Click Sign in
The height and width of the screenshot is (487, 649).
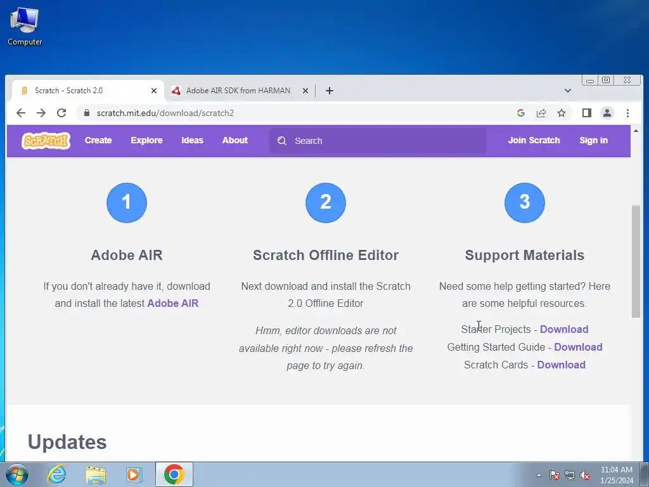(593, 140)
